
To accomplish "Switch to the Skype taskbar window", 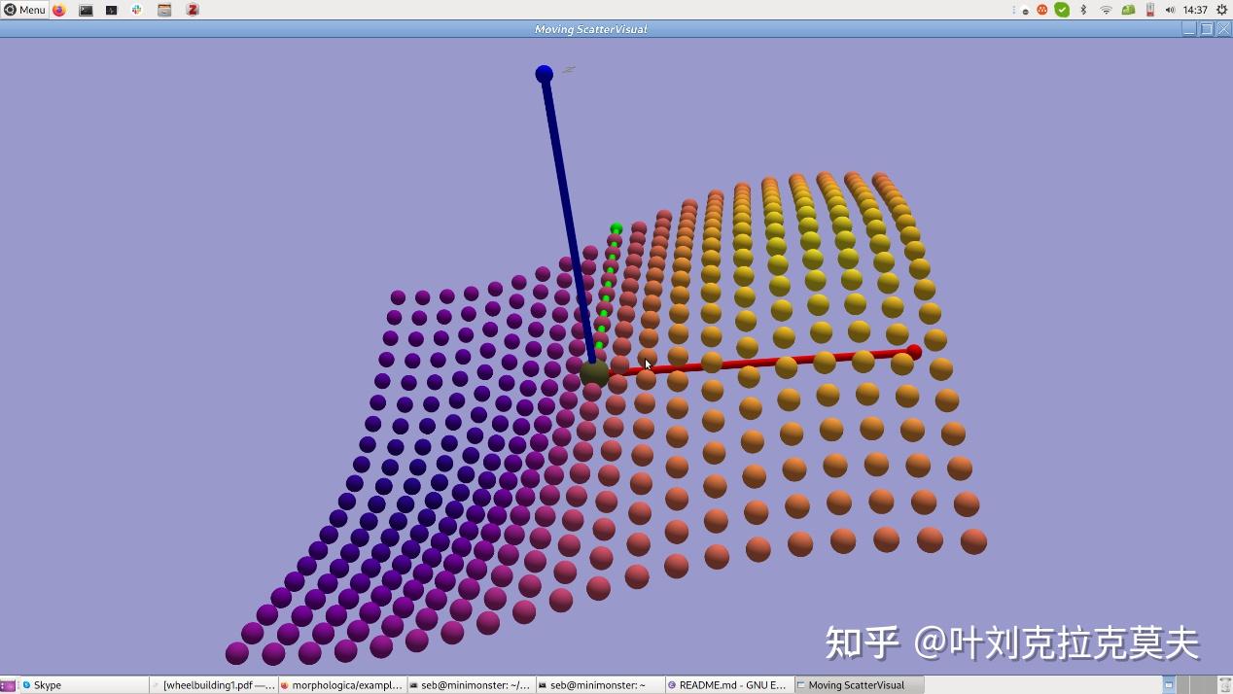I will (x=83, y=685).
